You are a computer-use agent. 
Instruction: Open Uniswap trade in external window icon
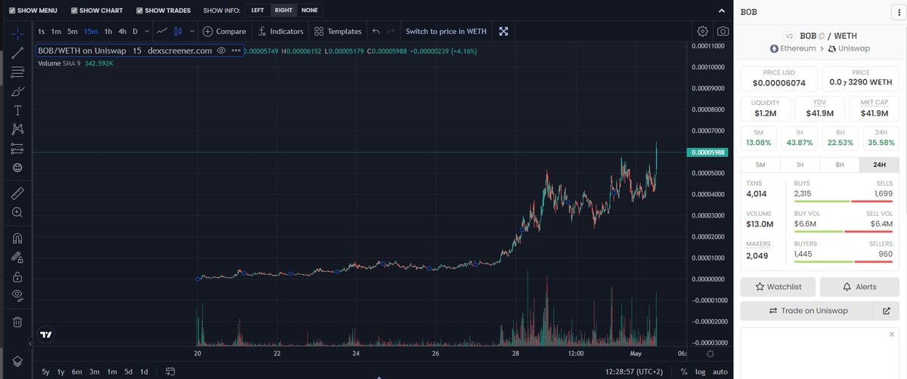click(x=887, y=311)
